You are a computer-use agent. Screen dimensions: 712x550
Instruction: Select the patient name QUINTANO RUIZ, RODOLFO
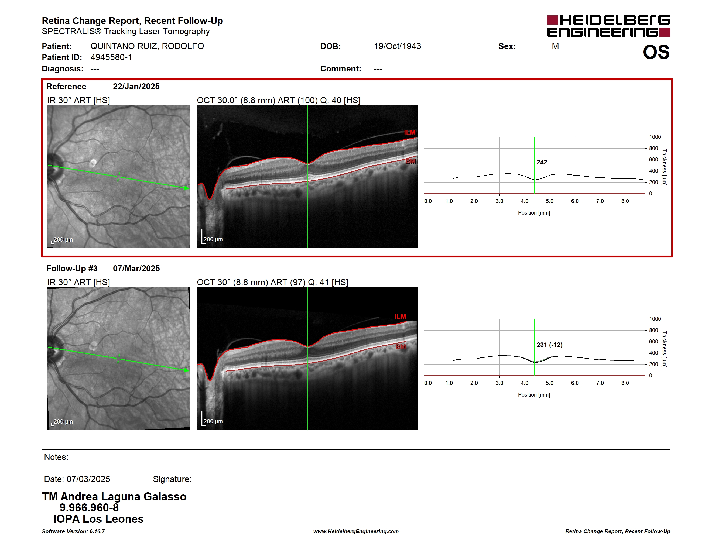(x=147, y=46)
